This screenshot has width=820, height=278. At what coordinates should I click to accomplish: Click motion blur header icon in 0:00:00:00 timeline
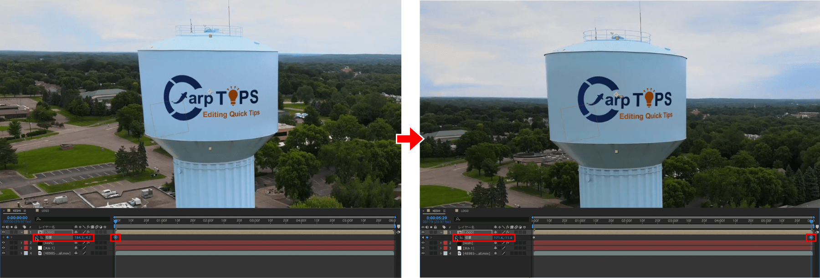pos(97,227)
